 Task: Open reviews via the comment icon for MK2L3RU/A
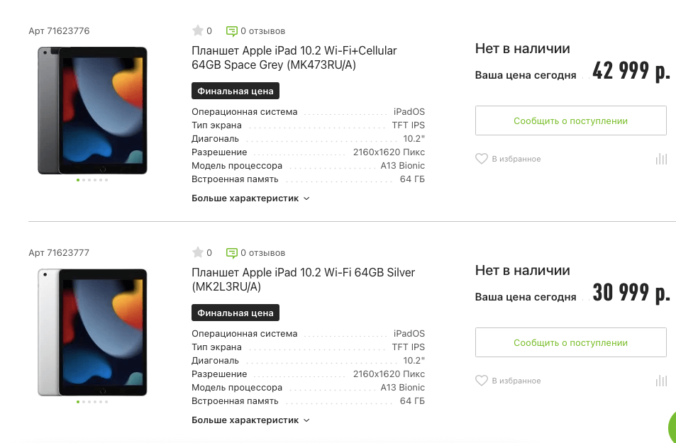tap(232, 252)
